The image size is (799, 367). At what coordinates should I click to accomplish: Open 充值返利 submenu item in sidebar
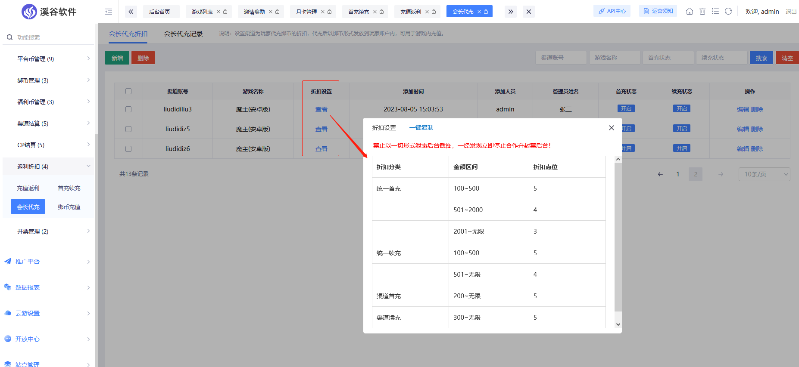pyautogui.click(x=28, y=188)
